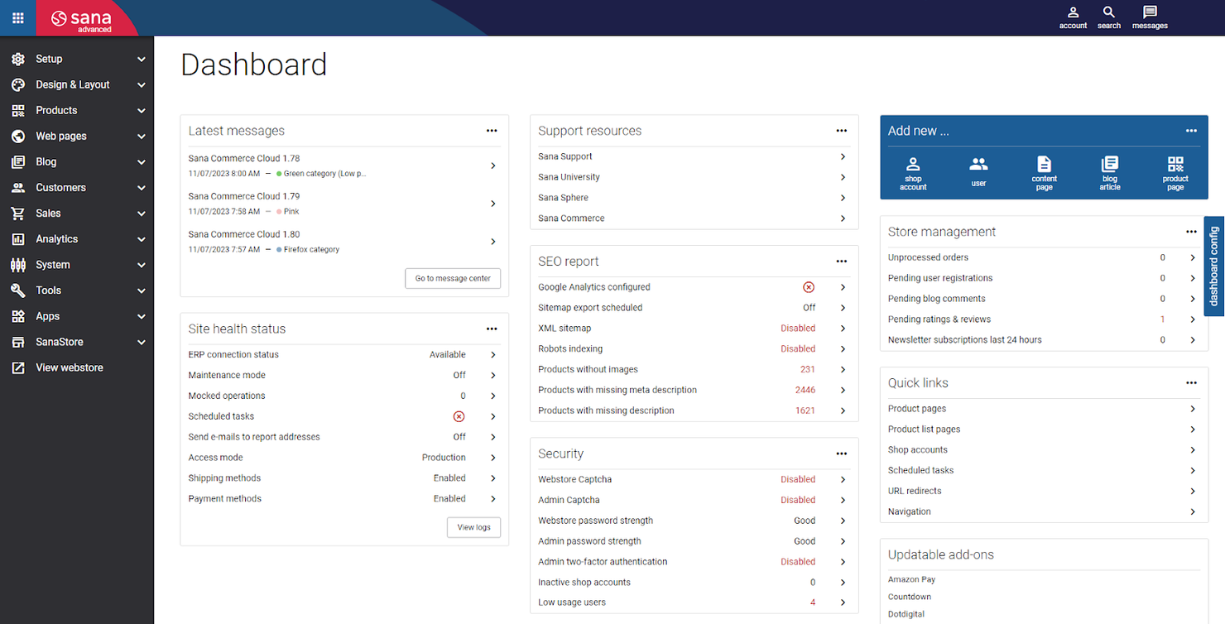Viewport: 1225px width, 624px height.
Task: Select View webstore in the sidebar
Action: 69,367
